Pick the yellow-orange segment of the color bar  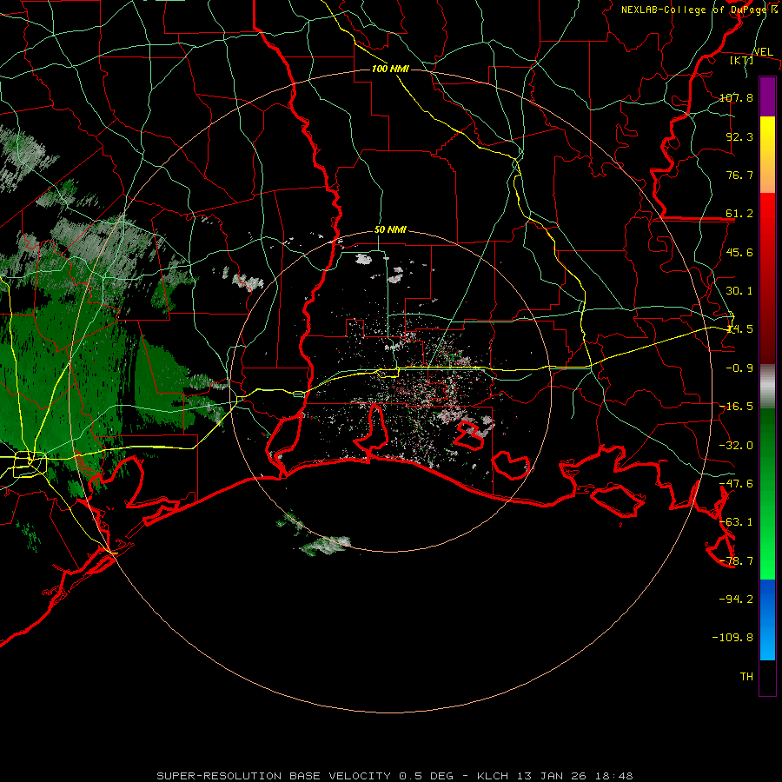pyautogui.click(x=767, y=155)
